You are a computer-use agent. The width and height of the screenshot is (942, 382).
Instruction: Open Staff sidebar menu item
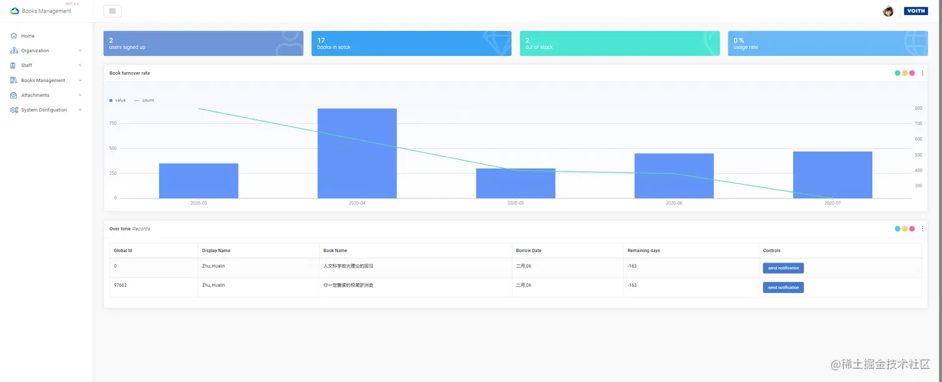(46, 65)
